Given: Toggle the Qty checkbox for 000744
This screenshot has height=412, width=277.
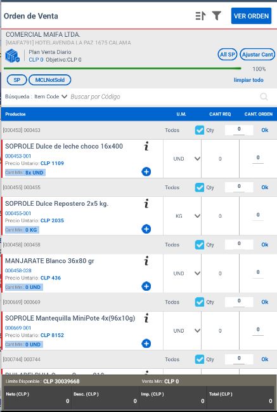Looking at the screenshot, I should 200,359.
